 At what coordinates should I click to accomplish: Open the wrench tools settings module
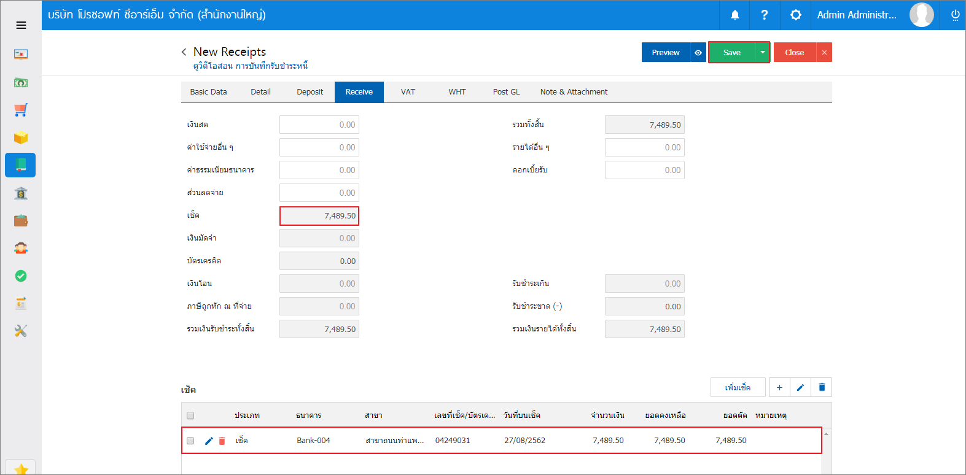point(21,331)
